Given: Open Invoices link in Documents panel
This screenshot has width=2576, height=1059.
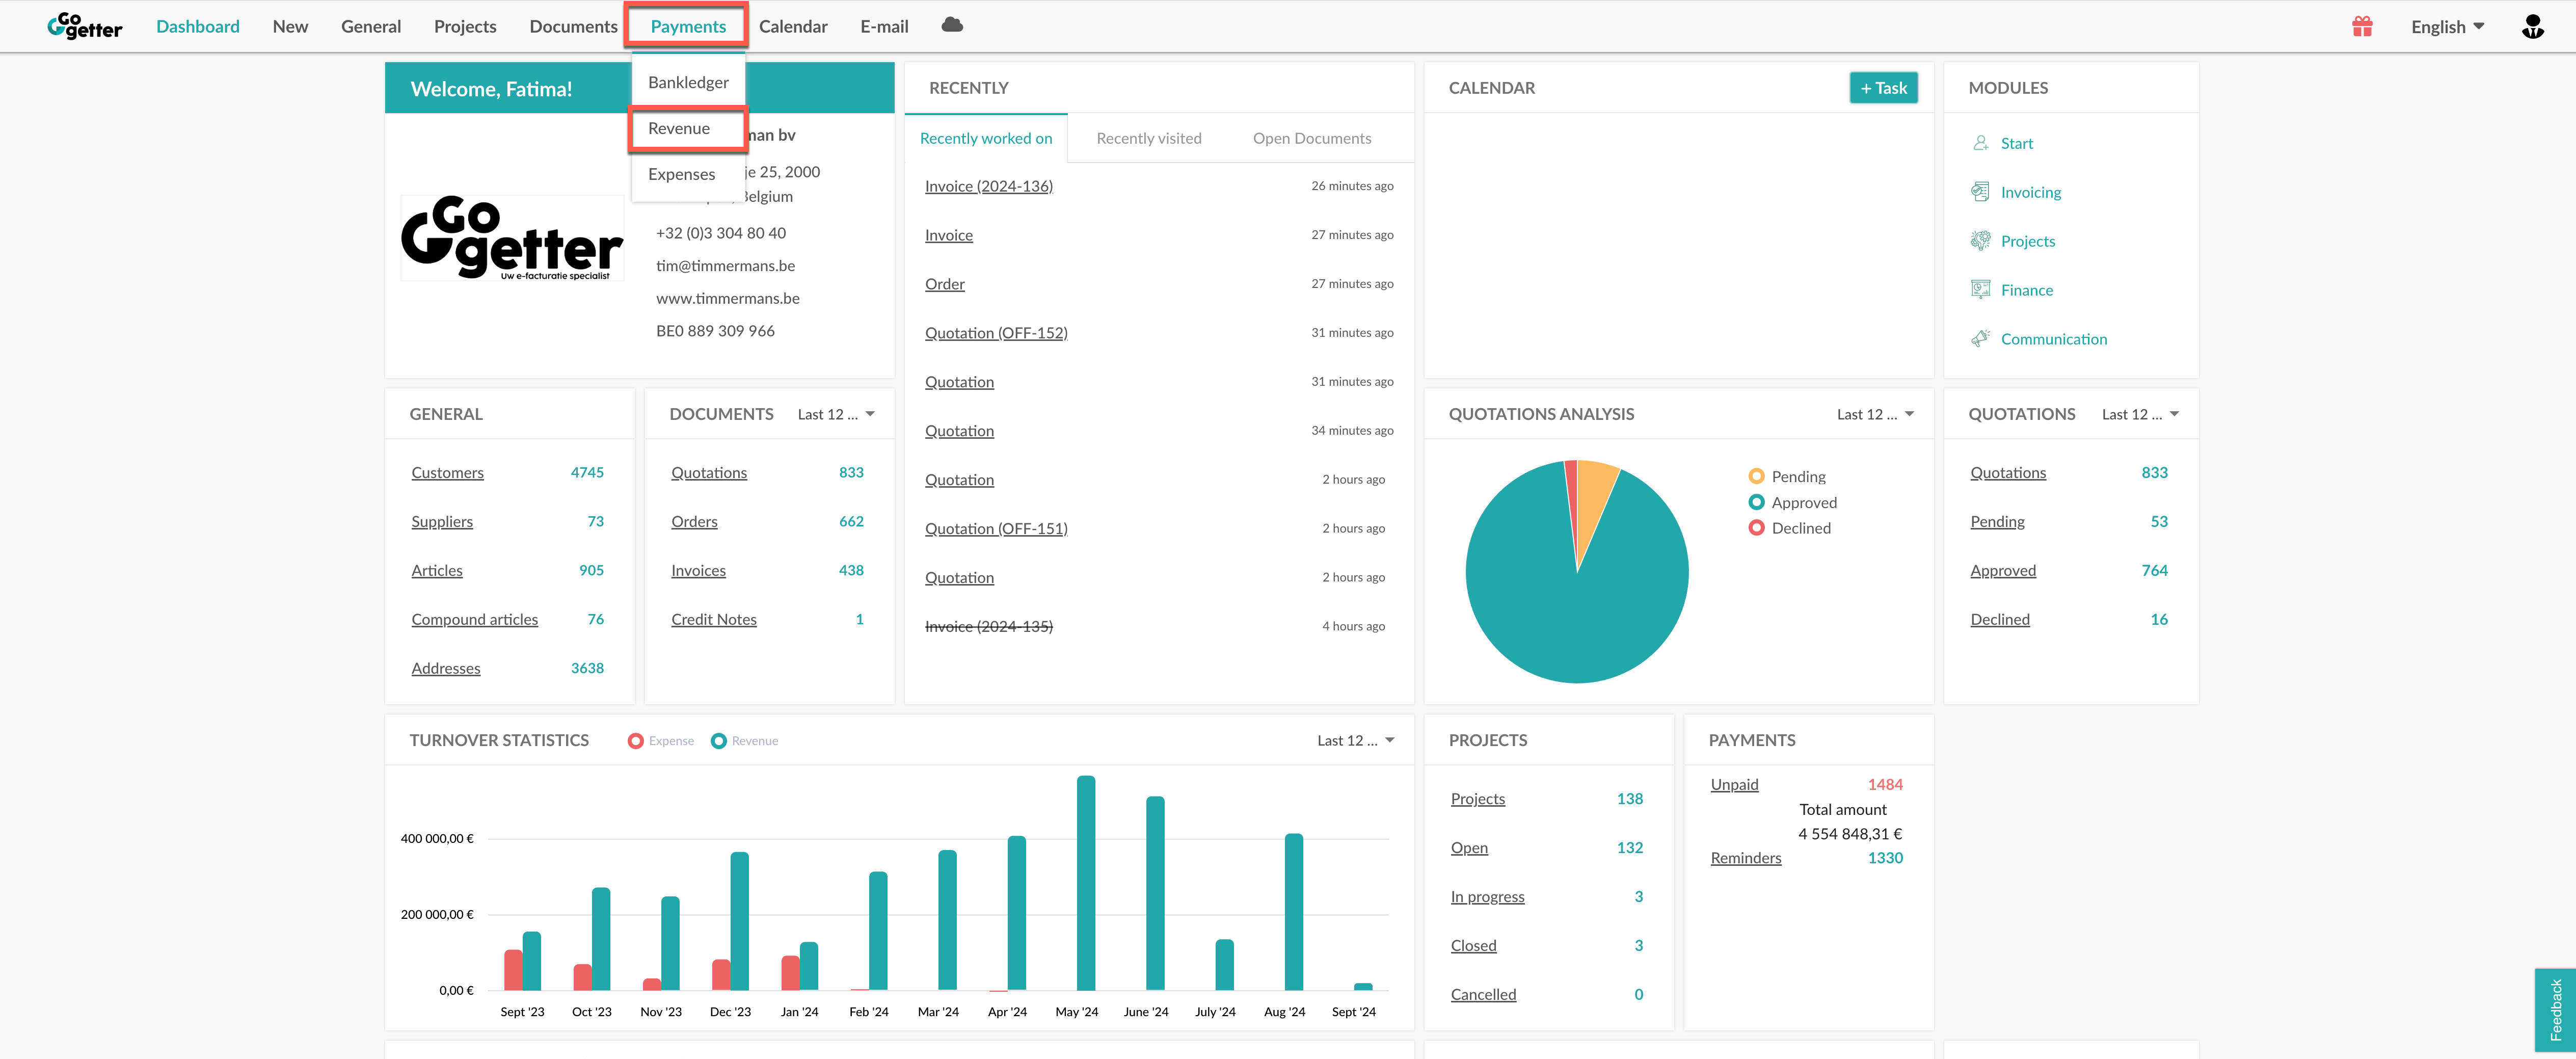Looking at the screenshot, I should (698, 571).
